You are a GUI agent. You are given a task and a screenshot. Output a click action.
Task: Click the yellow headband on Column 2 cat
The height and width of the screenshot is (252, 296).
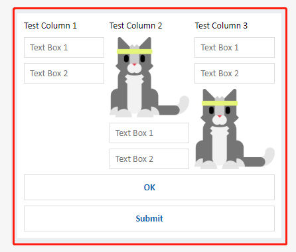coord(135,52)
